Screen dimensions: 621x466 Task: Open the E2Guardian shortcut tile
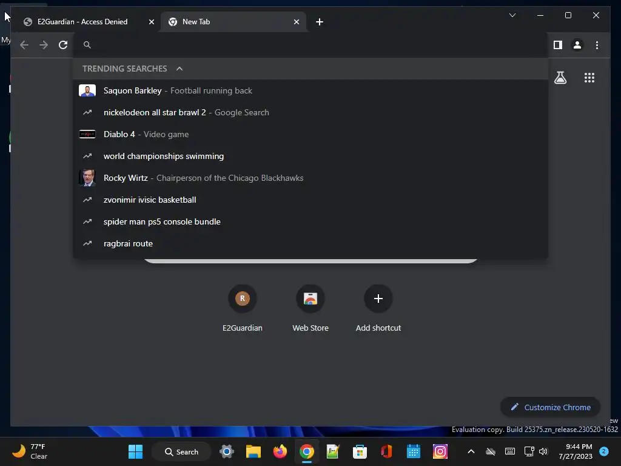(243, 308)
